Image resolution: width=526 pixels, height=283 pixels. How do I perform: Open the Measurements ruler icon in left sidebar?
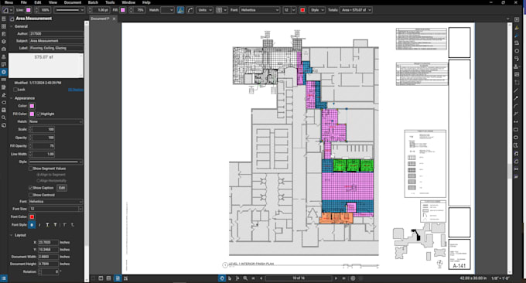tap(3, 80)
